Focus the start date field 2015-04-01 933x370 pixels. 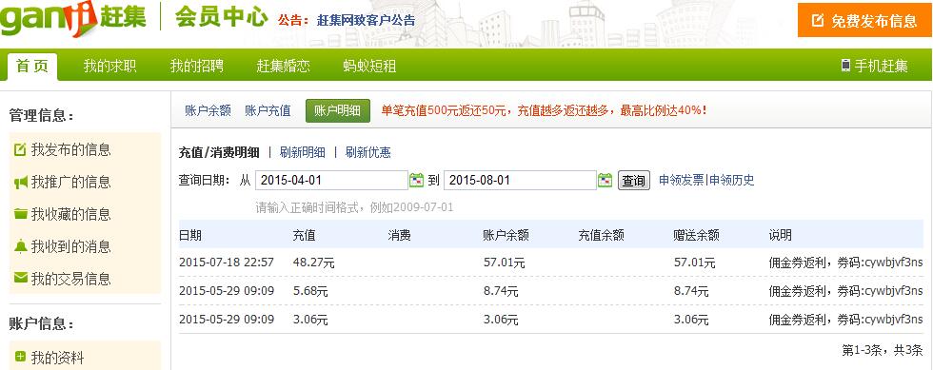(331, 180)
